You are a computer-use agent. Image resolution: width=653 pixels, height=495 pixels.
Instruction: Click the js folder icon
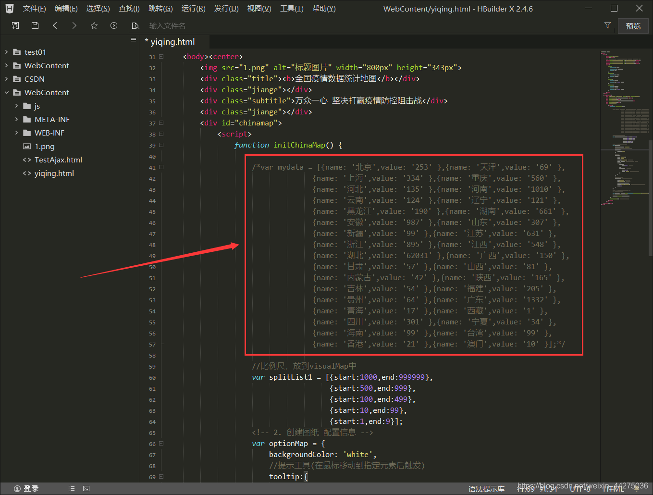(x=27, y=106)
